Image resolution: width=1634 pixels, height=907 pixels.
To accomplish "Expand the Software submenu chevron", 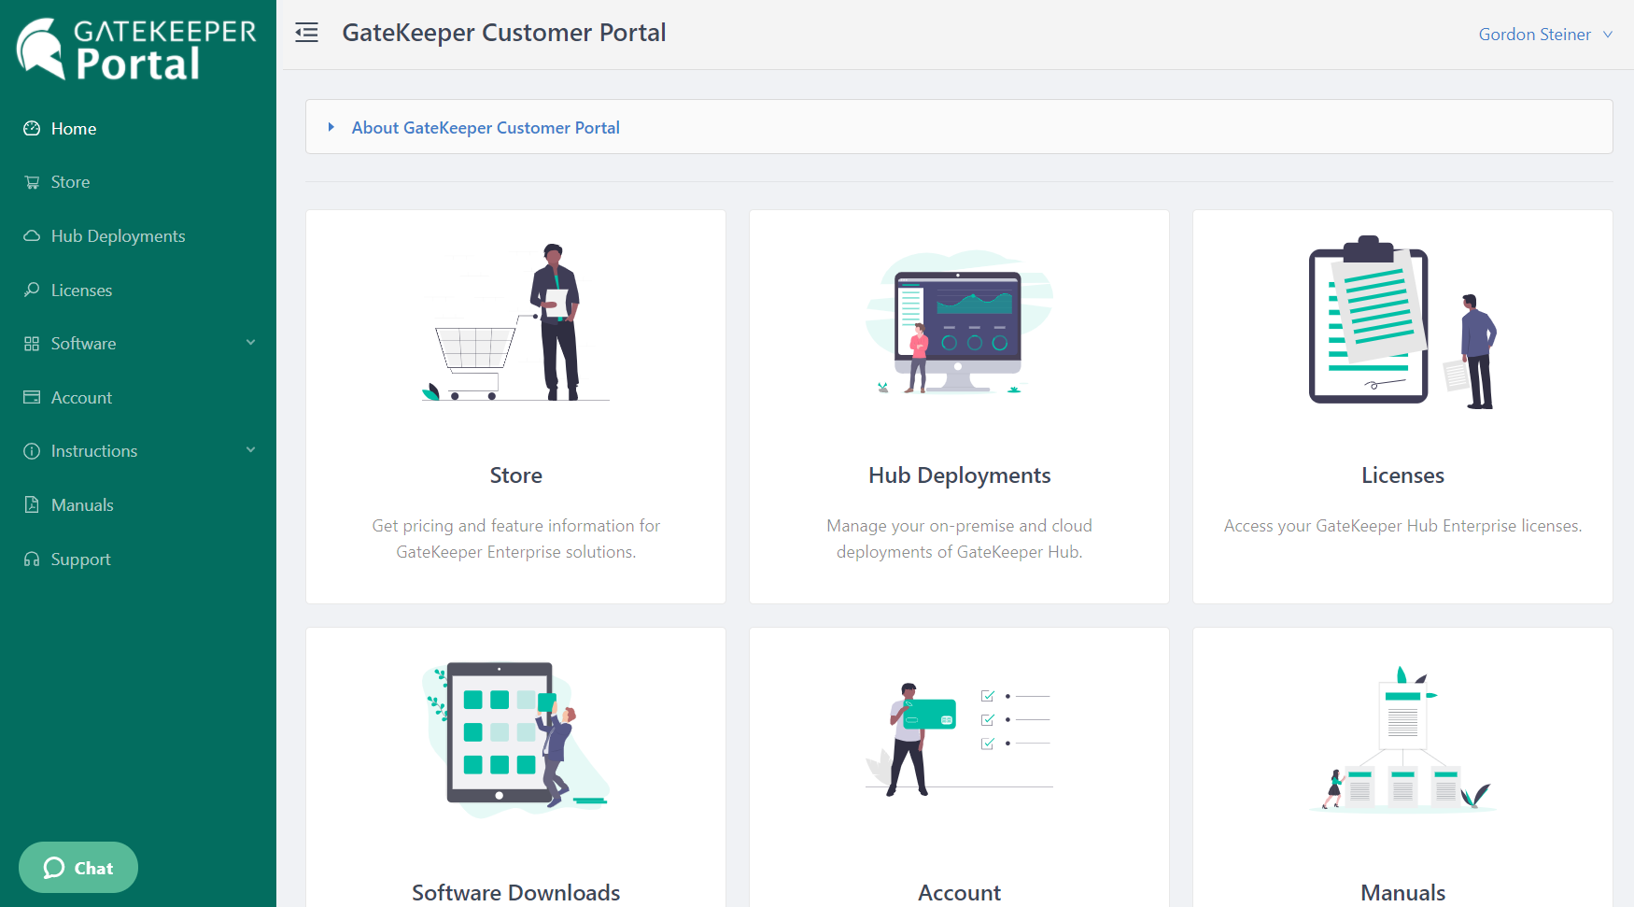I will [250, 343].
